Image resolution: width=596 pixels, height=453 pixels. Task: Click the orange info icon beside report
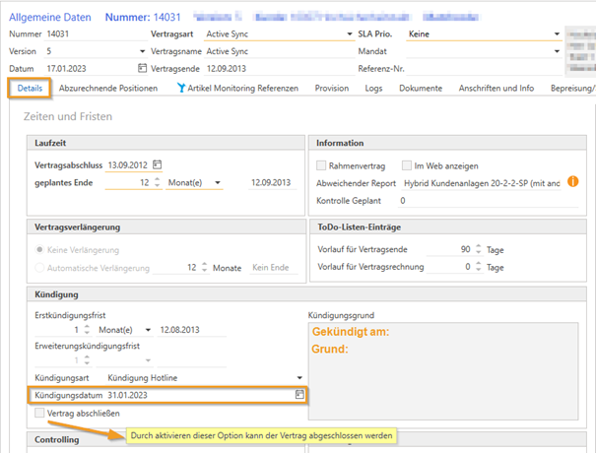pyautogui.click(x=572, y=182)
